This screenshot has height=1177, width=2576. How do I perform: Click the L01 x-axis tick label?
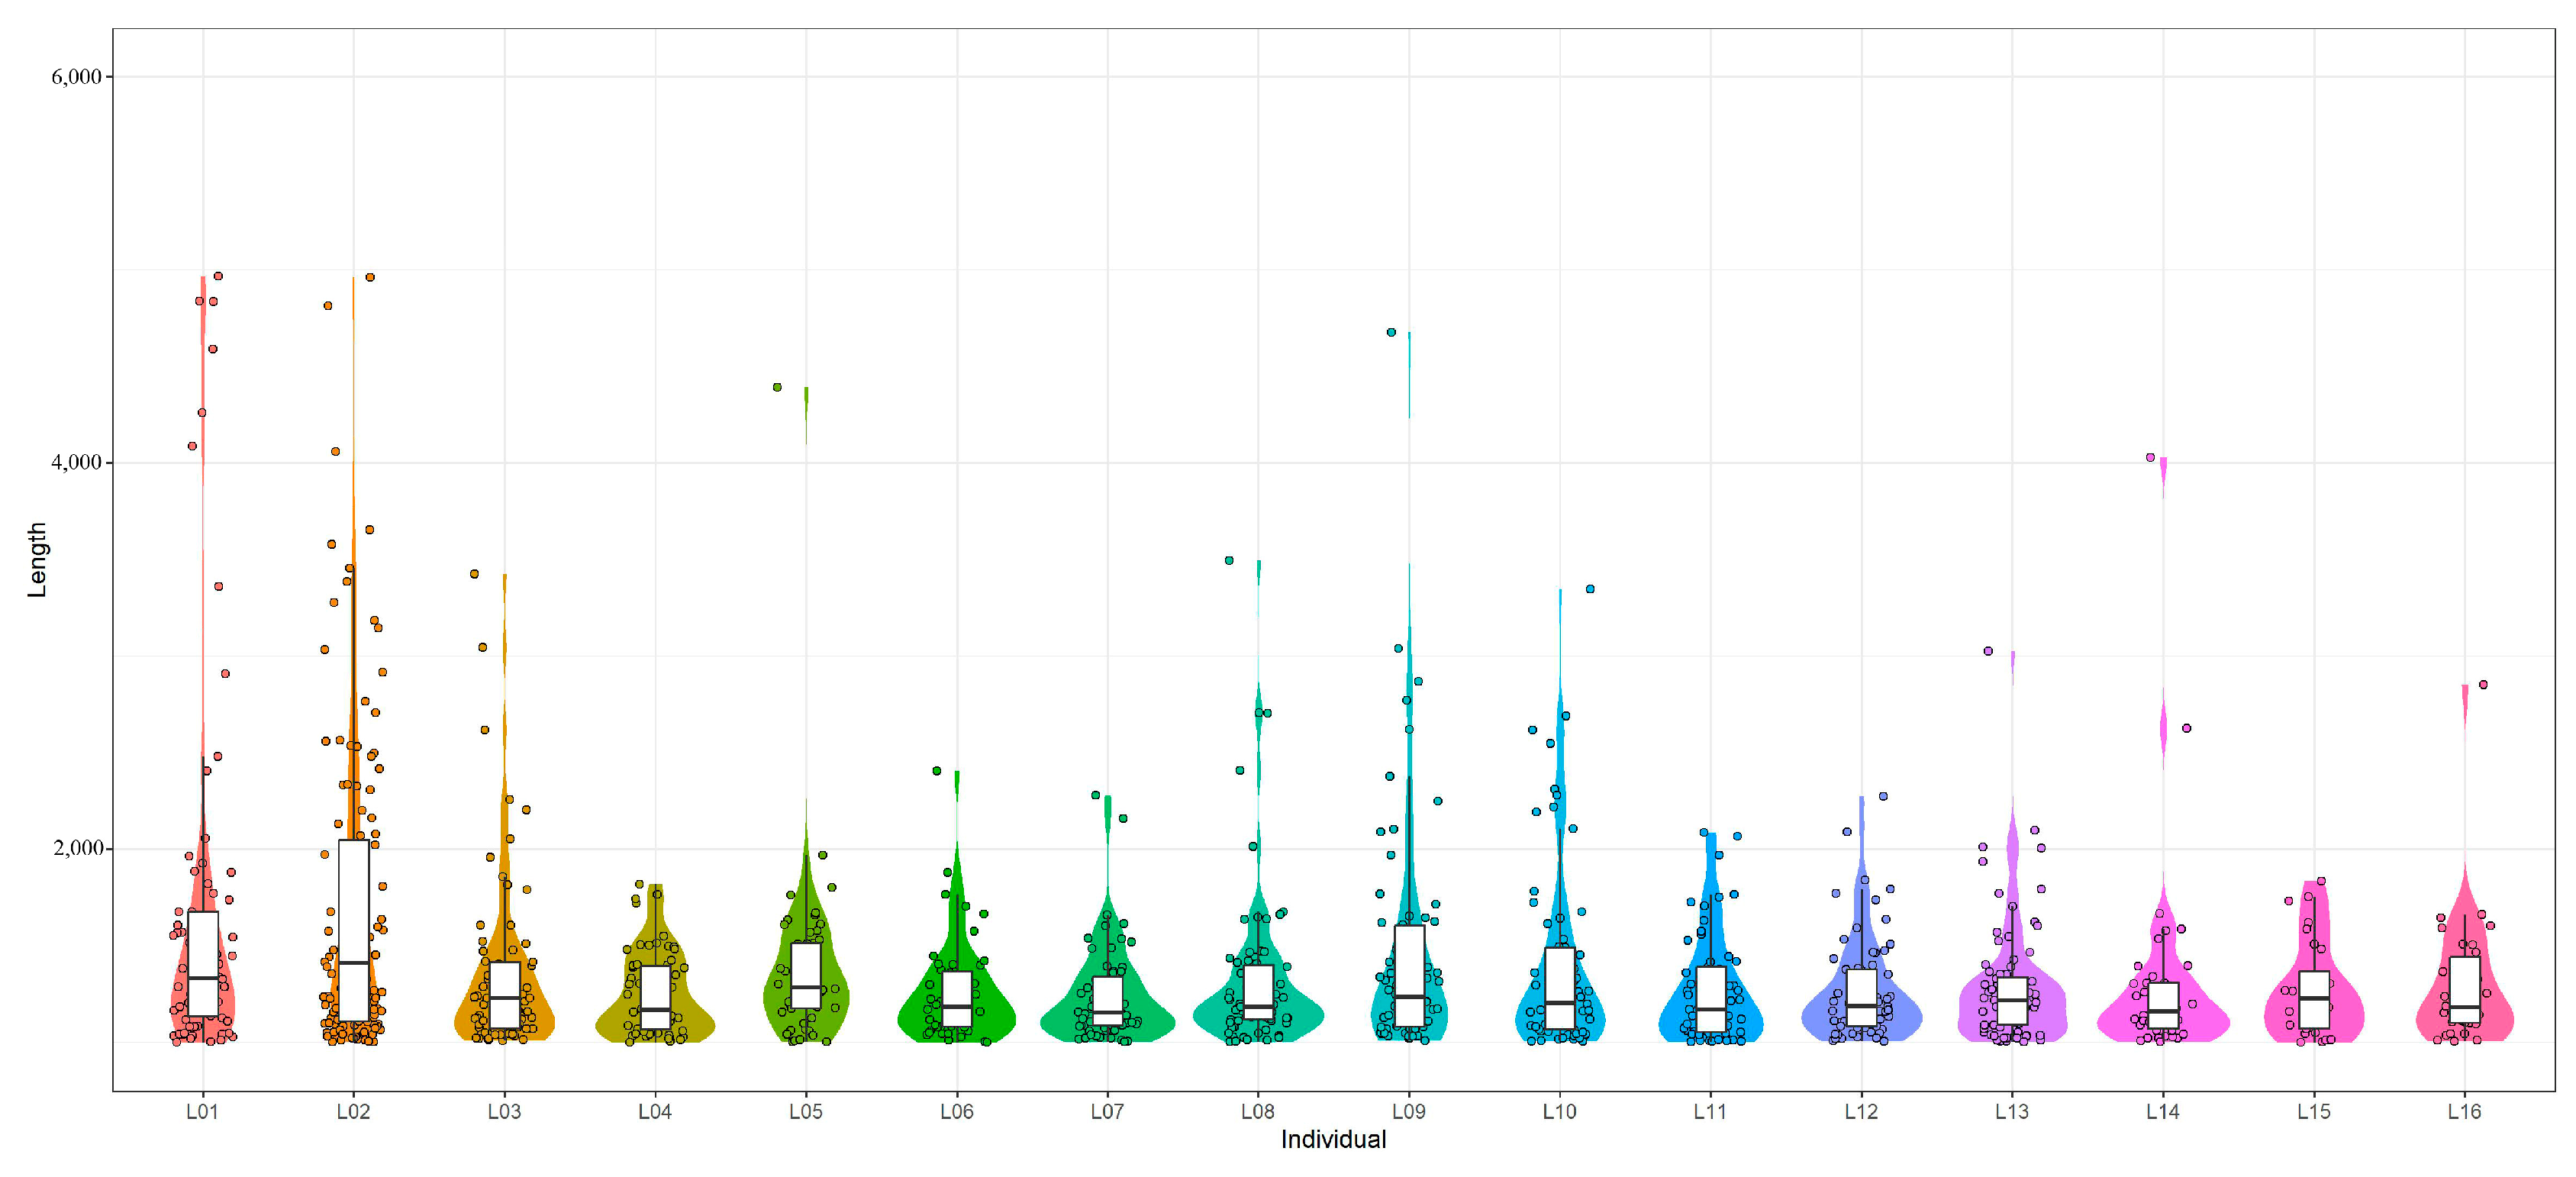[202, 1111]
